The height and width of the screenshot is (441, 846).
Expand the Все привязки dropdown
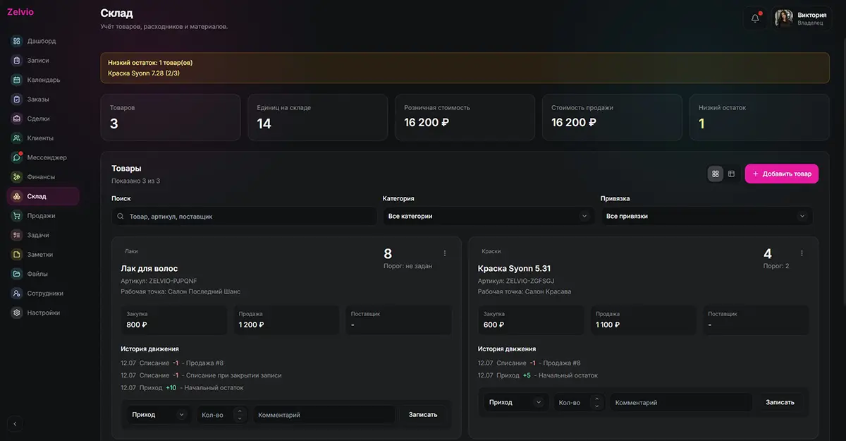tap(706, 216)
